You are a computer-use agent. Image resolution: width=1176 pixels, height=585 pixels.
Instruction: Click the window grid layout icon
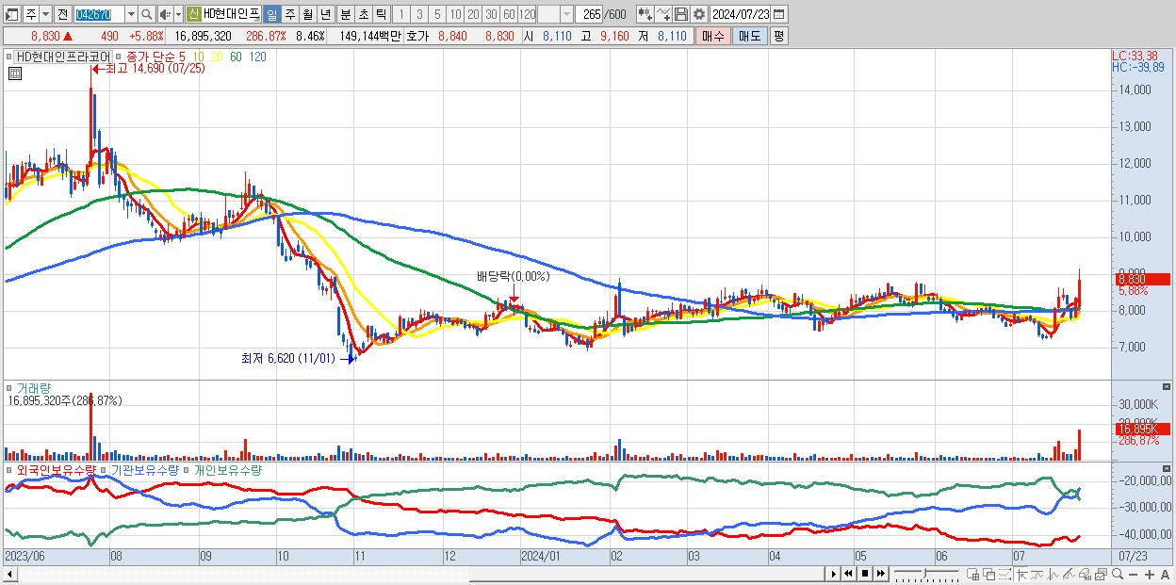tap(972, 574)
